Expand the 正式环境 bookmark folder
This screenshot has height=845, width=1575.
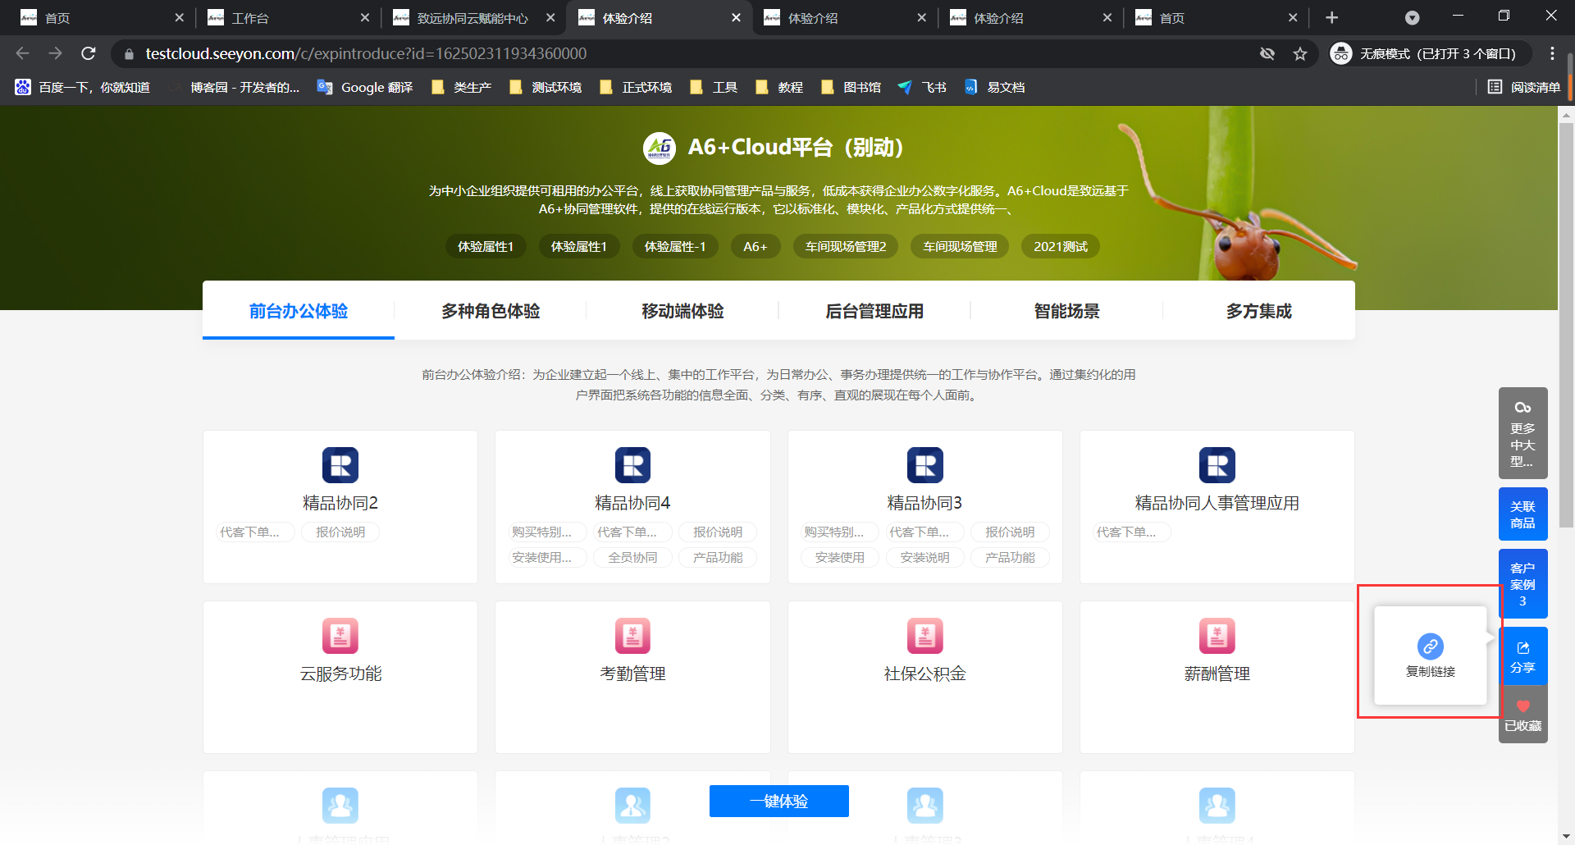(636, 87)
